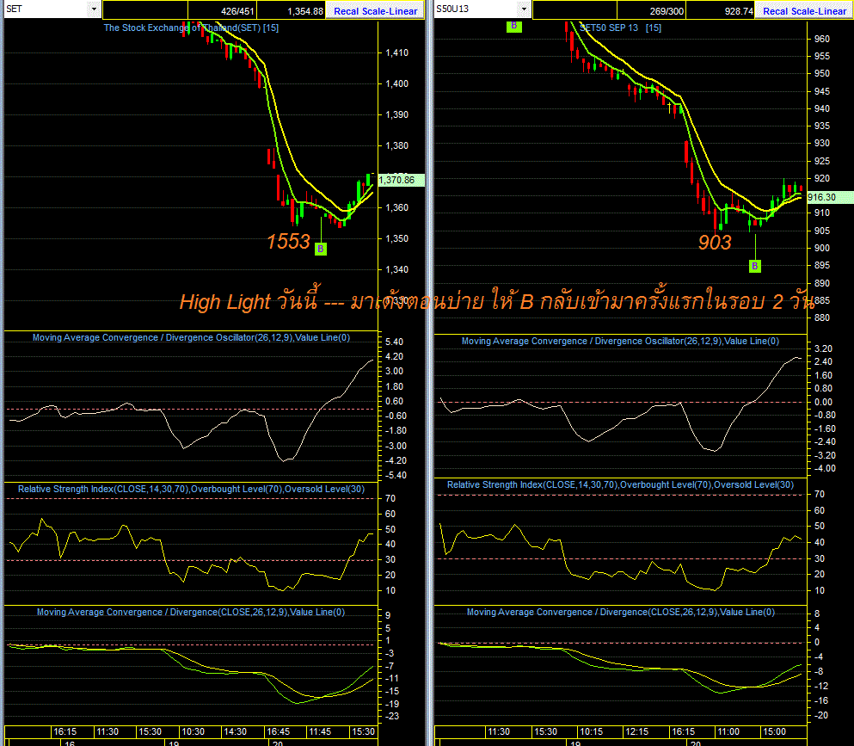Click the 960 price axis label

point(822,40)
